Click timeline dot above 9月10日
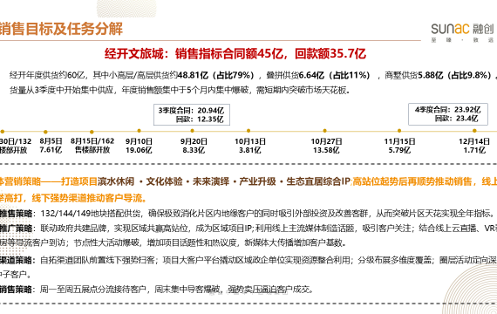 tap(139, 131)
